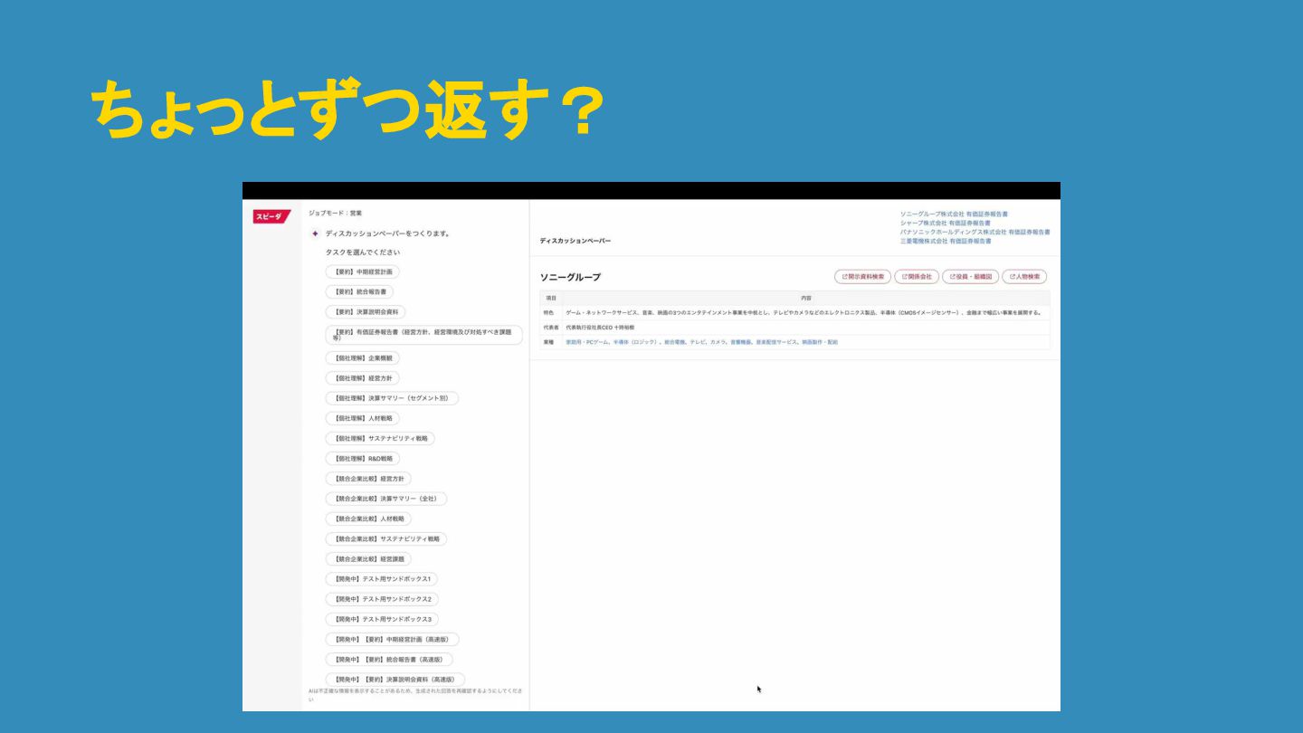Select 【開発中】【要約】中期経営計画（高速版）
The width and height of the screenshot is (1303, 733).
[393, 639]
